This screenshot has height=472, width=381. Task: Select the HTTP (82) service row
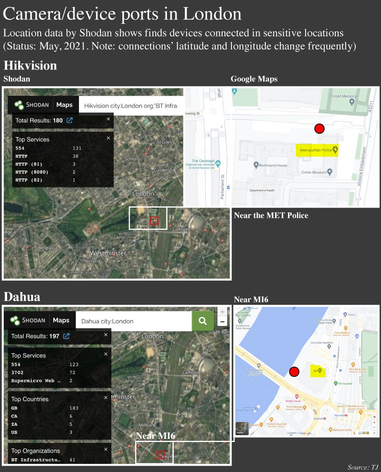tap(45, 180)
